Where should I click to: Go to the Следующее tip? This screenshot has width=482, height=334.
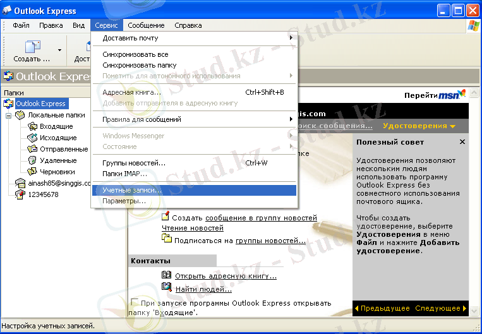(440, 308)
